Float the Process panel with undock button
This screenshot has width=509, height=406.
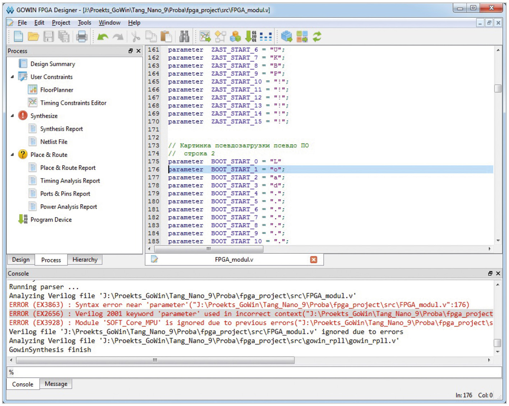[131, 51]
